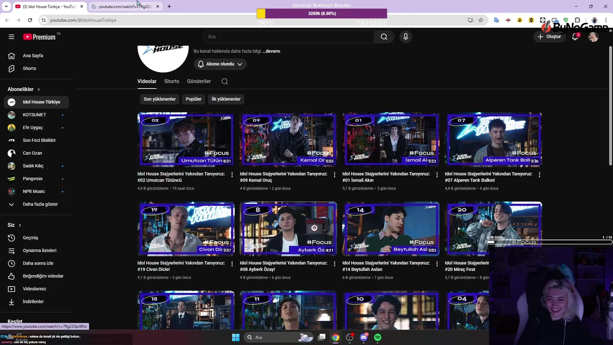Open Shorts from the sidebar

[36, 69]
